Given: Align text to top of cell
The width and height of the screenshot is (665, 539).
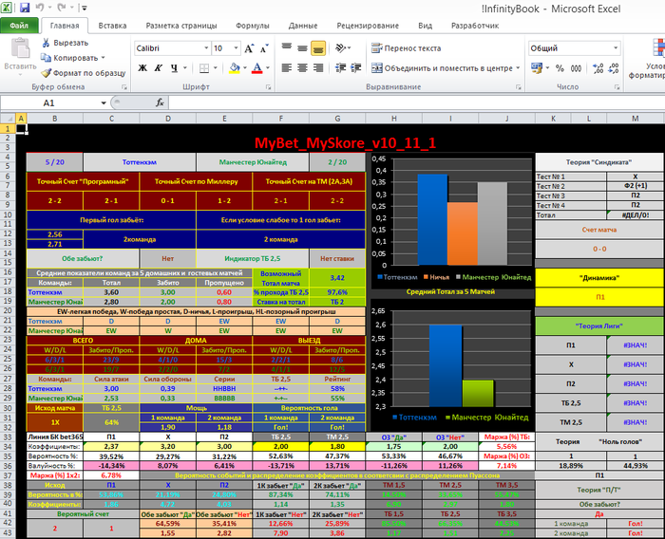Looking at the screenshot, I should coord(287,47).
